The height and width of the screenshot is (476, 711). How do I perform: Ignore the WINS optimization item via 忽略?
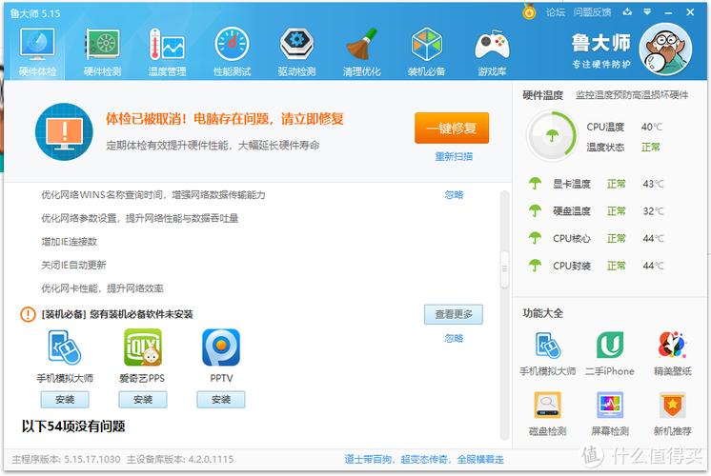pyautogui.click(x=454, y=195)
